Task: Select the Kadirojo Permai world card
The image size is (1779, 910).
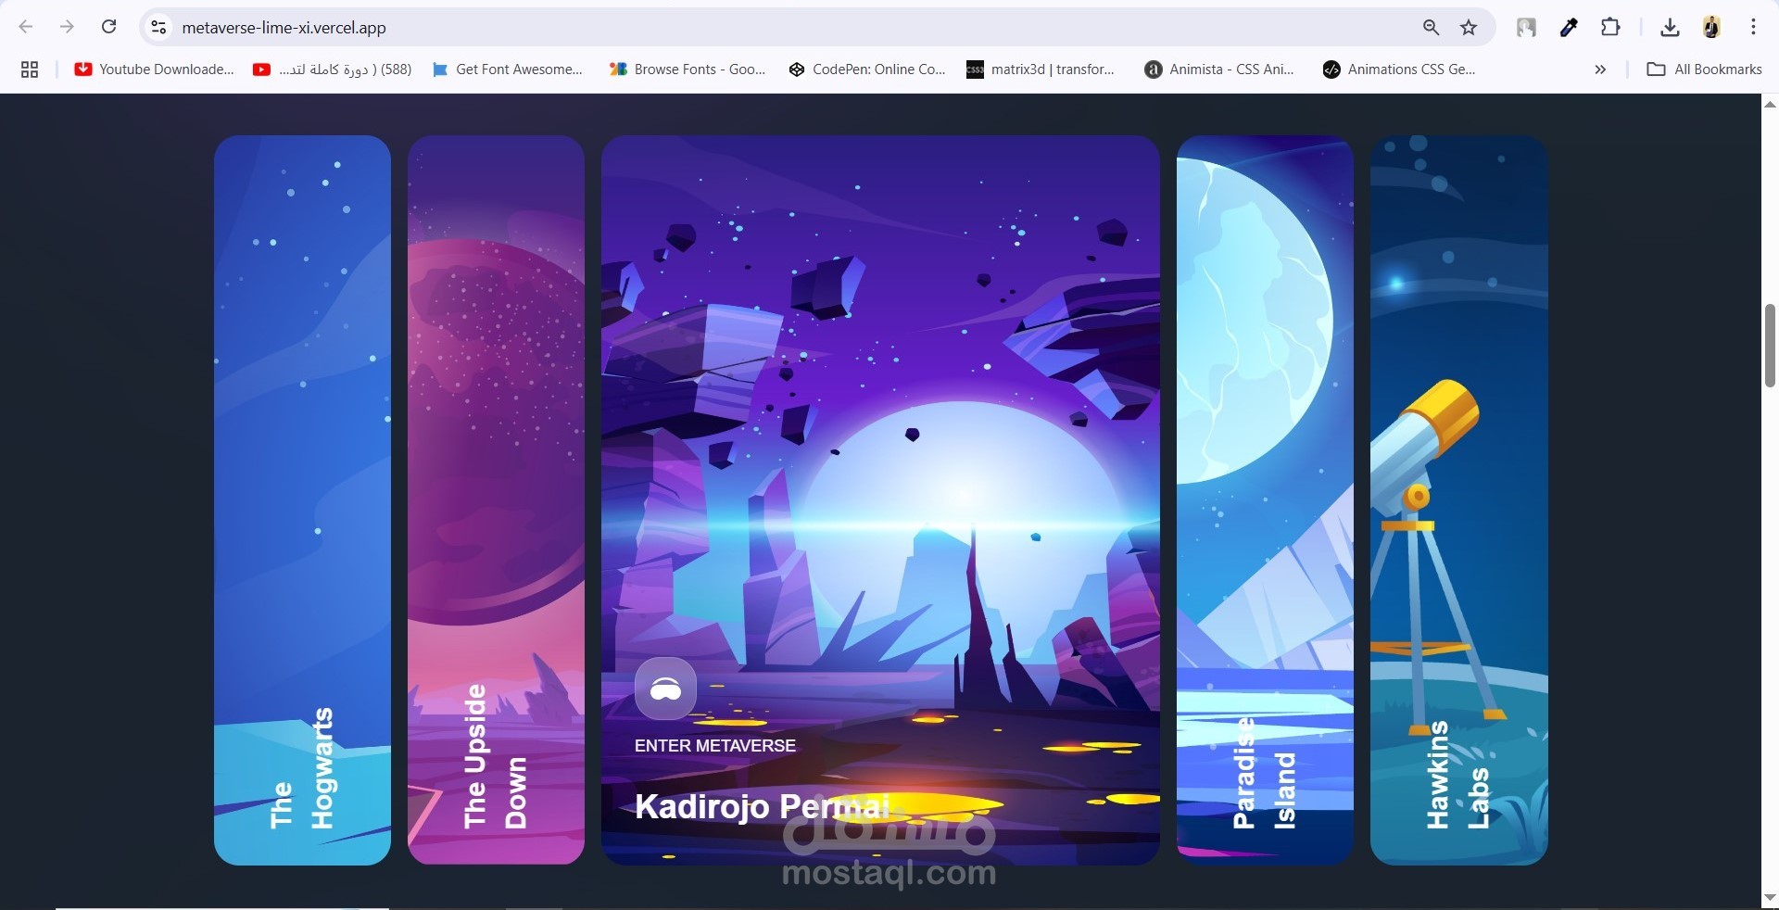Action: (880, 500)
